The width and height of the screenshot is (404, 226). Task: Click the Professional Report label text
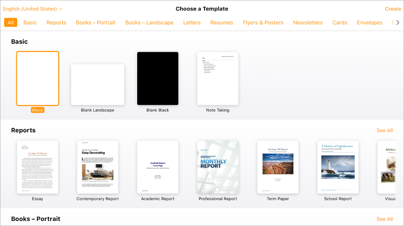pyautogui.click(x=218, y=199)
